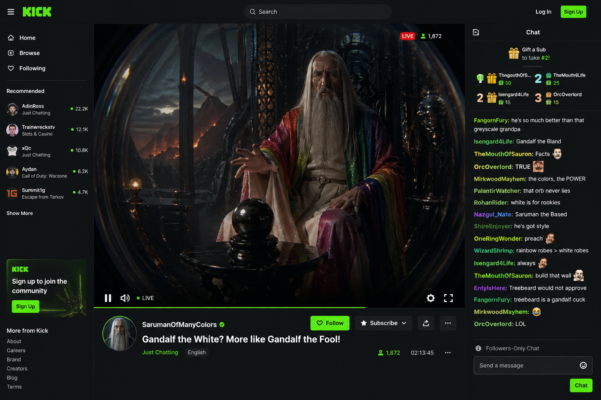Screen dimensions: 601x400
Task: Open SarumanOfManyColors channel name
Action: [x=179, y=325]
